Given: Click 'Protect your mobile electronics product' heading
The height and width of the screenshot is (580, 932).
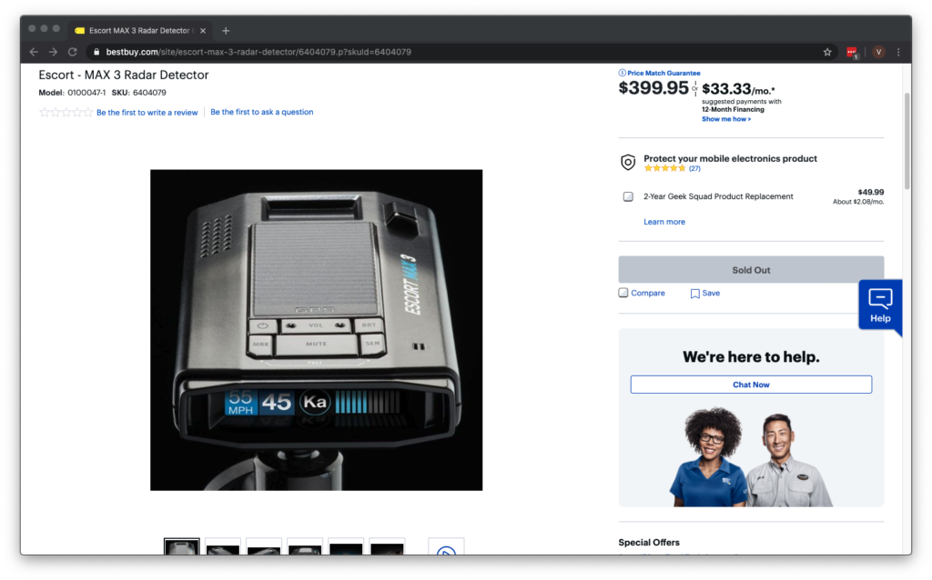Looking at the screenshot, I should (730, 158).
